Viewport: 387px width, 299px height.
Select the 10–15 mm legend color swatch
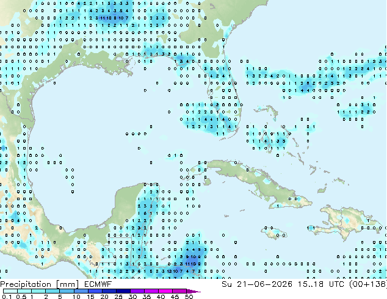(x=81, y=291)
